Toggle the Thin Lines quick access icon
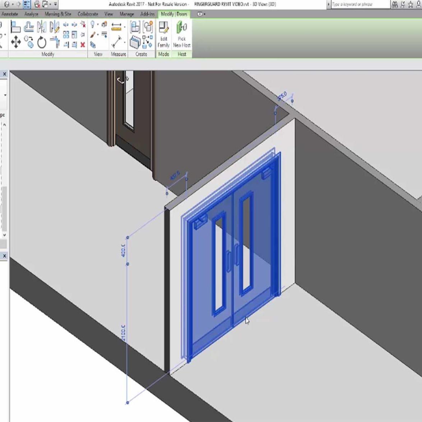 27,4
